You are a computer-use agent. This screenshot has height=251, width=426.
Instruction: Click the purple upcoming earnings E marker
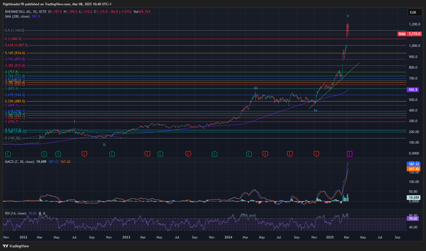tap(350, 154)
